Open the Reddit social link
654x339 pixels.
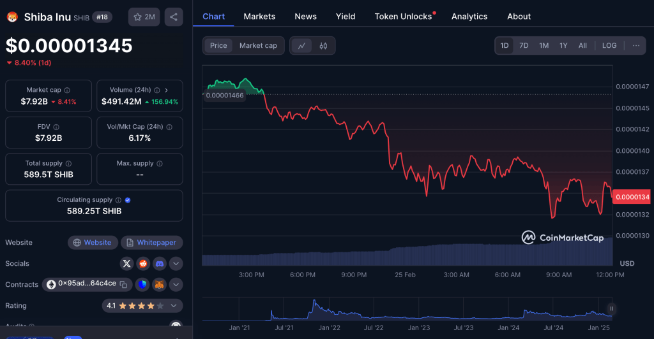coord(142,263)
